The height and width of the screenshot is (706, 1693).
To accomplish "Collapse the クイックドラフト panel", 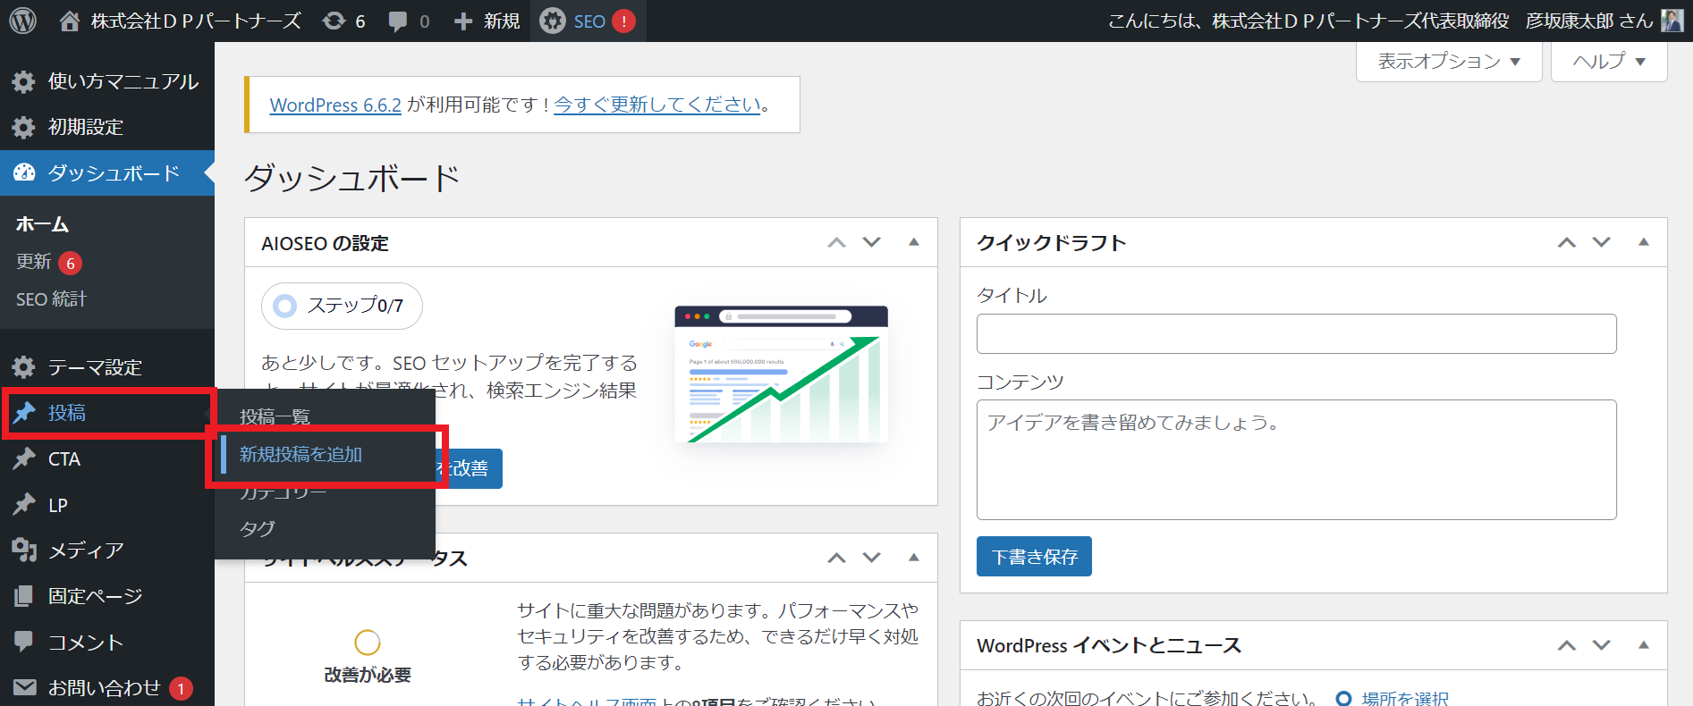I will pos(1644,242).
